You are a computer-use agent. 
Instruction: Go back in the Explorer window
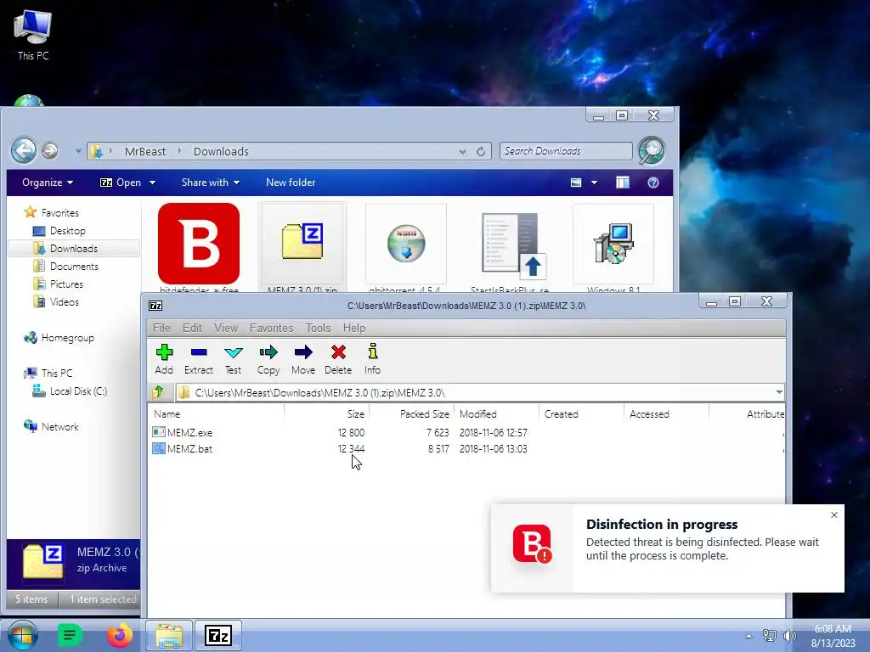(24, 150)
